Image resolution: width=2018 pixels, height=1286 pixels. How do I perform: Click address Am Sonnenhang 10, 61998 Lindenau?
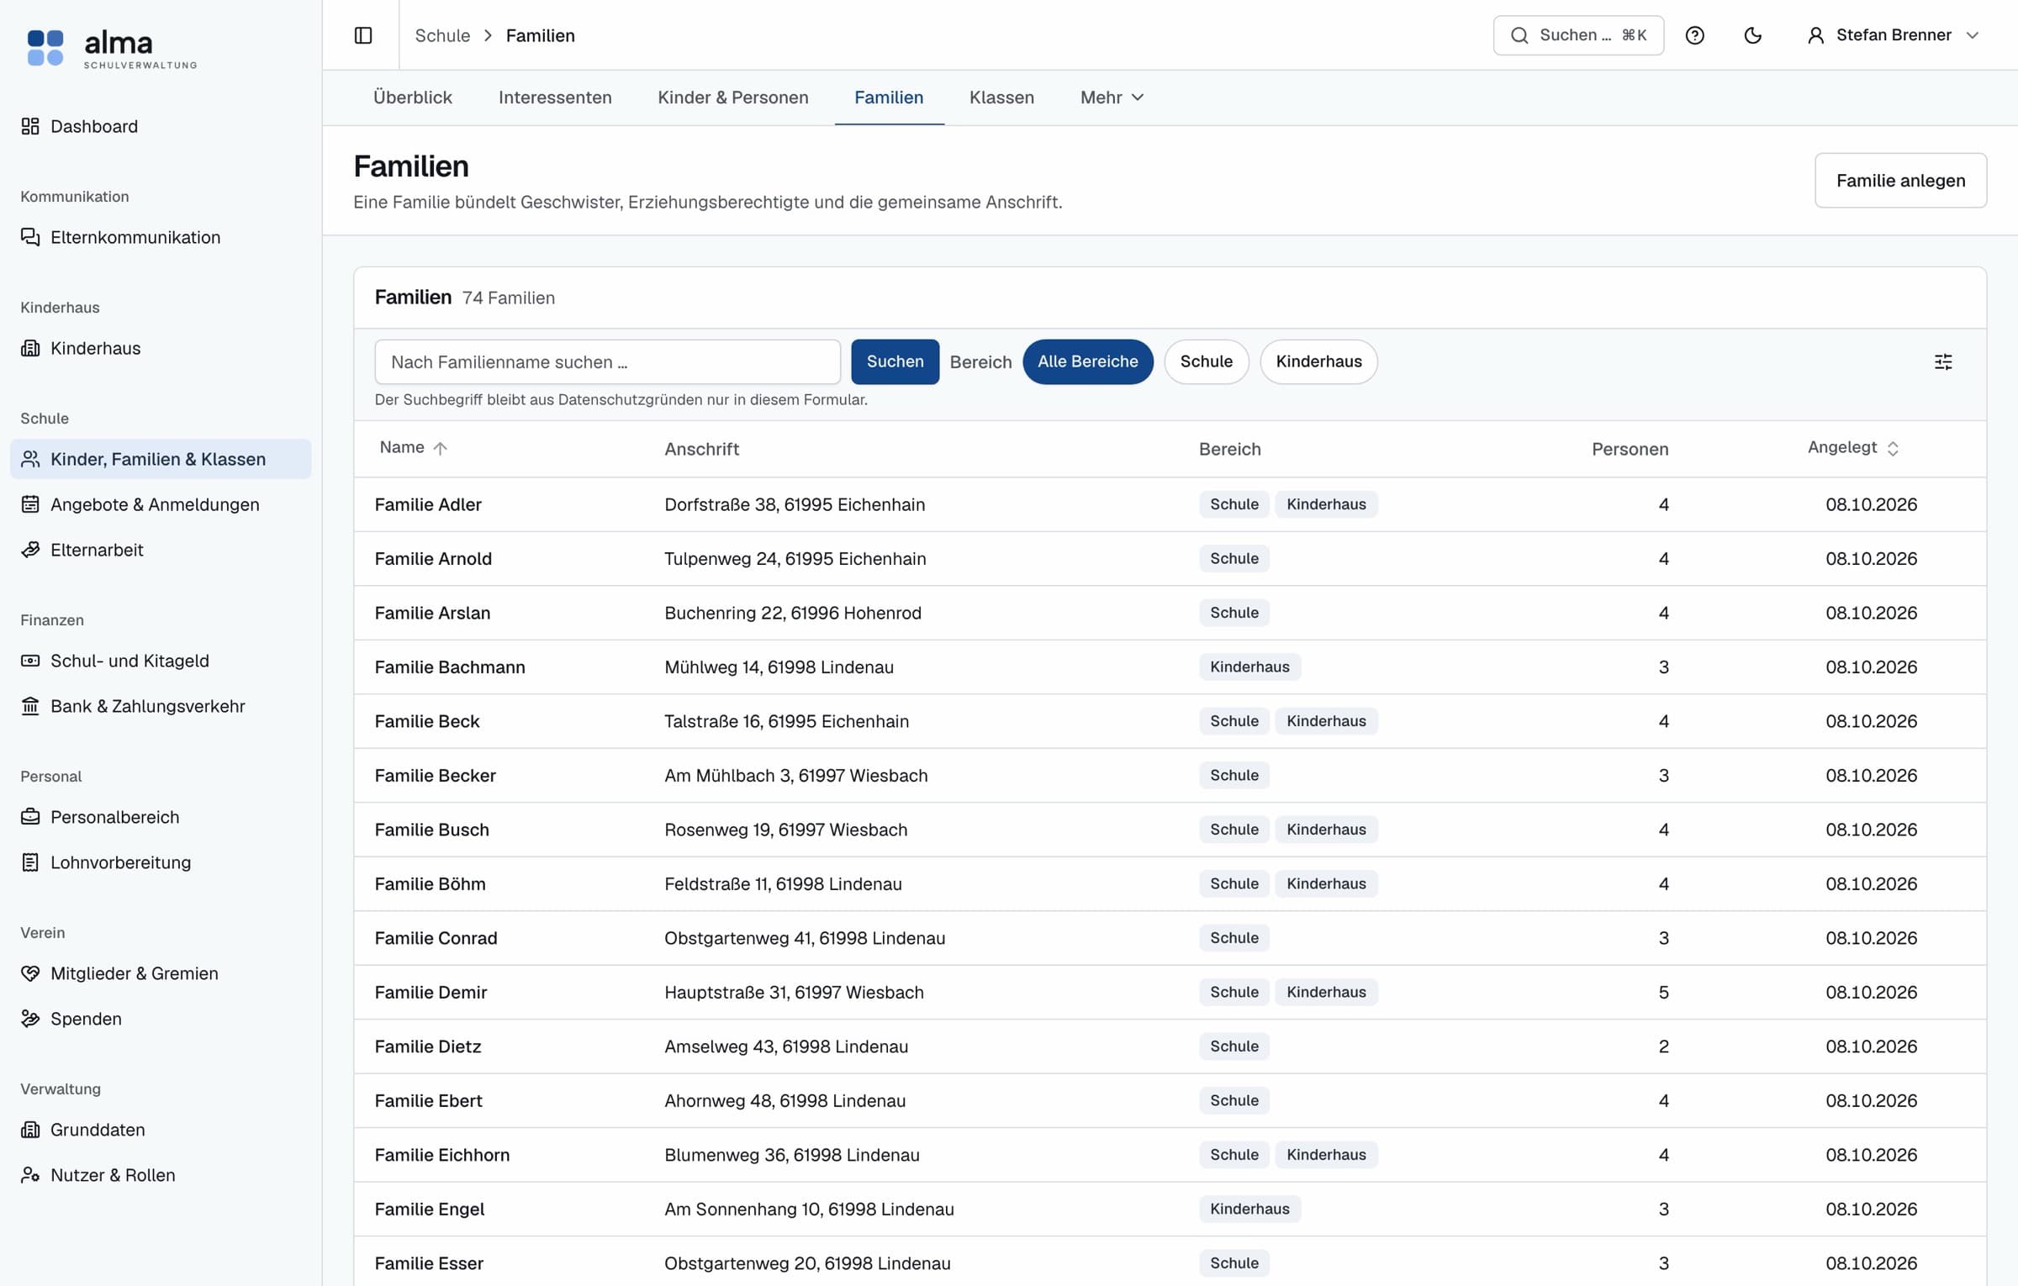[809, 1210]
